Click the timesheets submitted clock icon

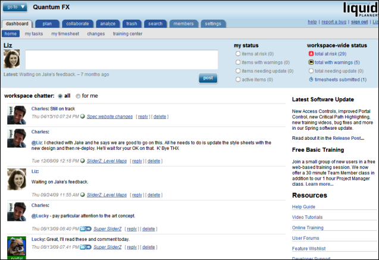(x=311, y=79)
